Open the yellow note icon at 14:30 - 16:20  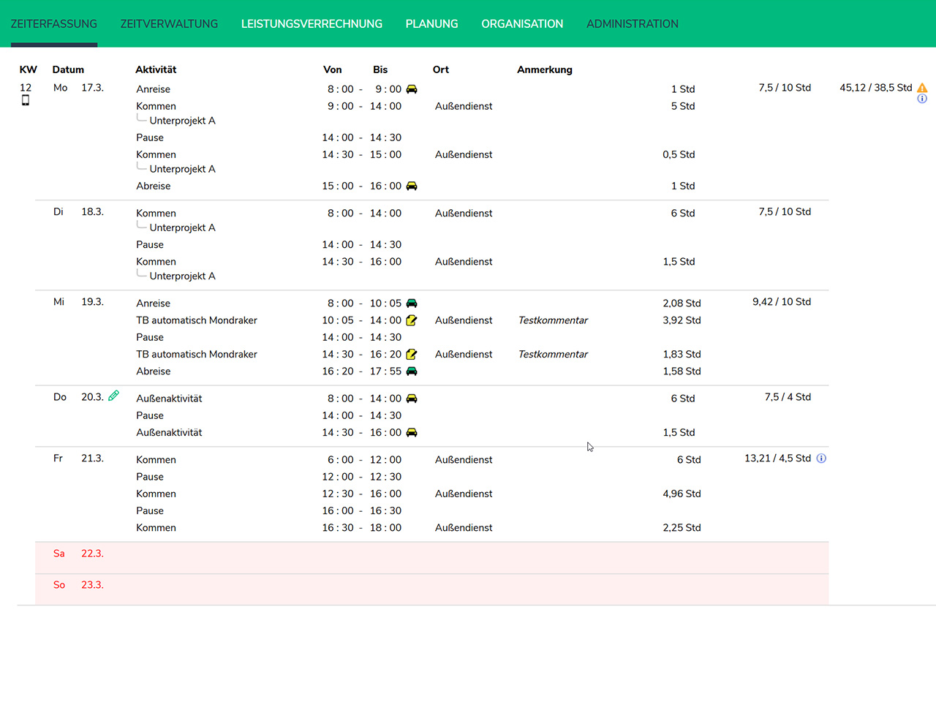tap(412, 355)
